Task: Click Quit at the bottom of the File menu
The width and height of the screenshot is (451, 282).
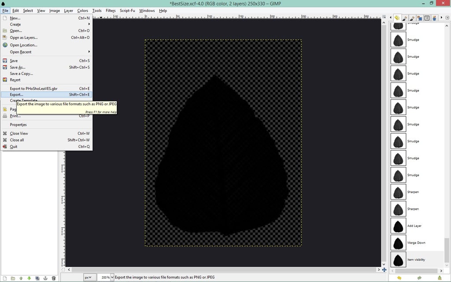Action: click(x=13, y=146)
